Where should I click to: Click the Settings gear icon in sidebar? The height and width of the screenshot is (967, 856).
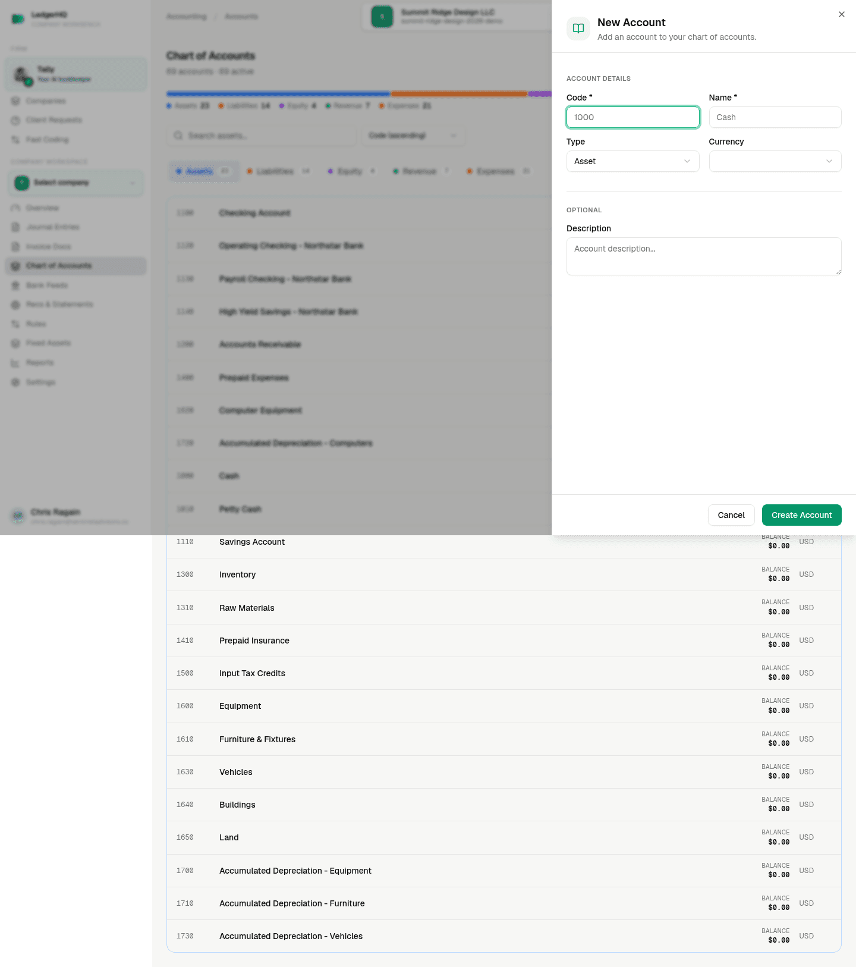coord(15,382)
